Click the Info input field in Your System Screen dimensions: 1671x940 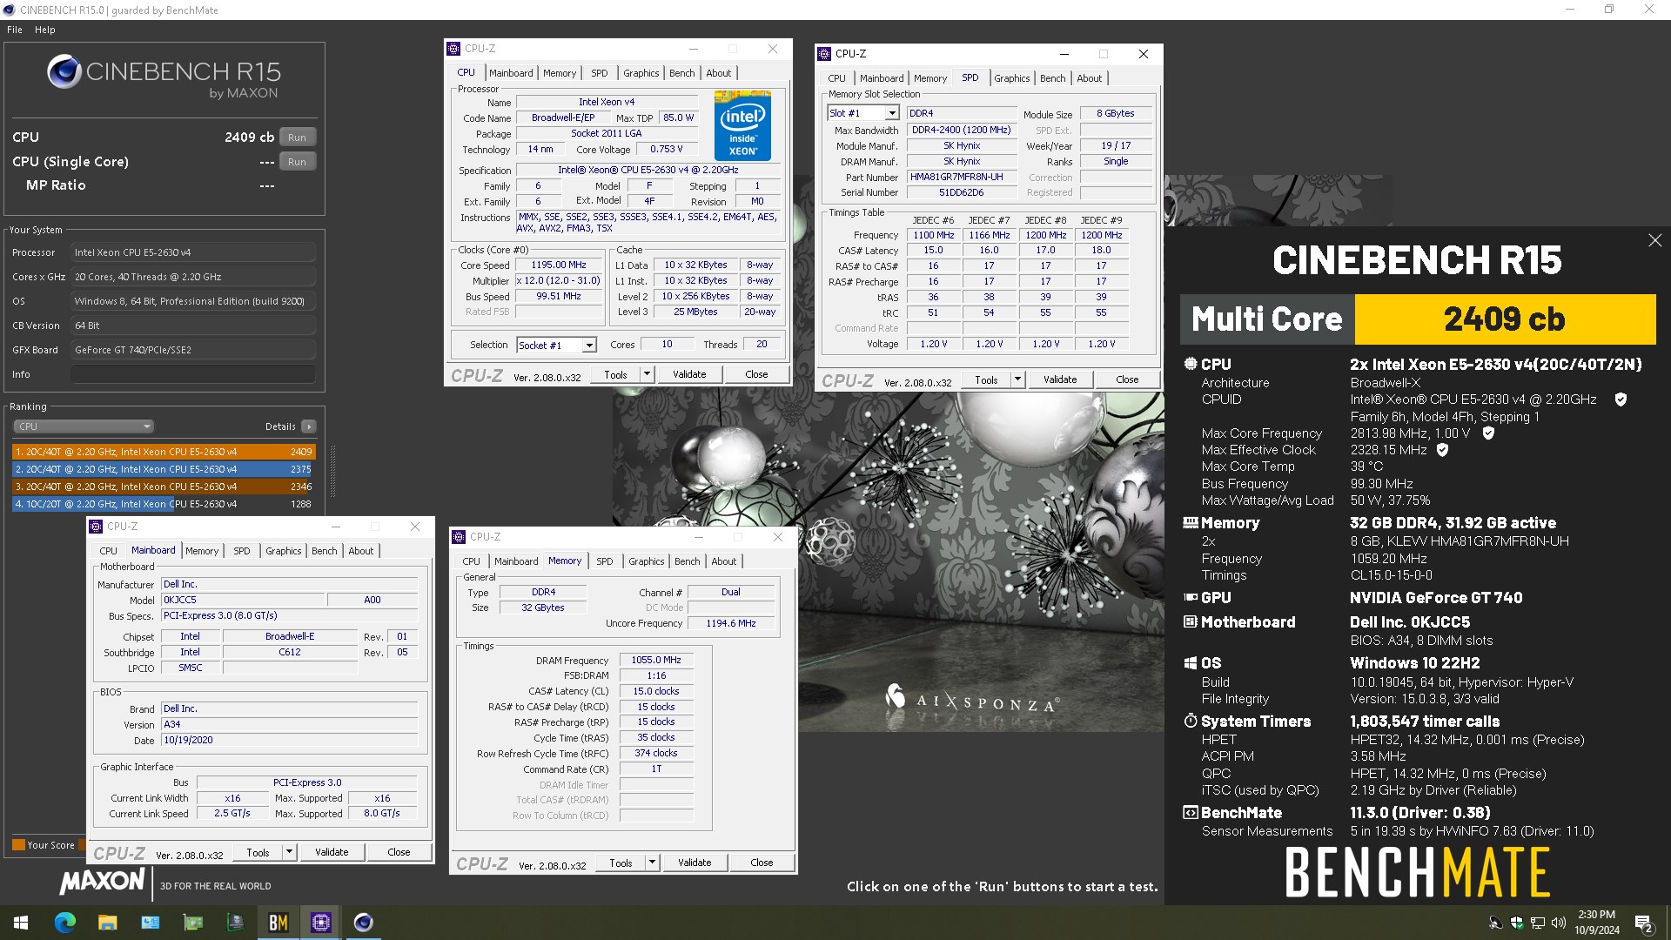point(192,374)
